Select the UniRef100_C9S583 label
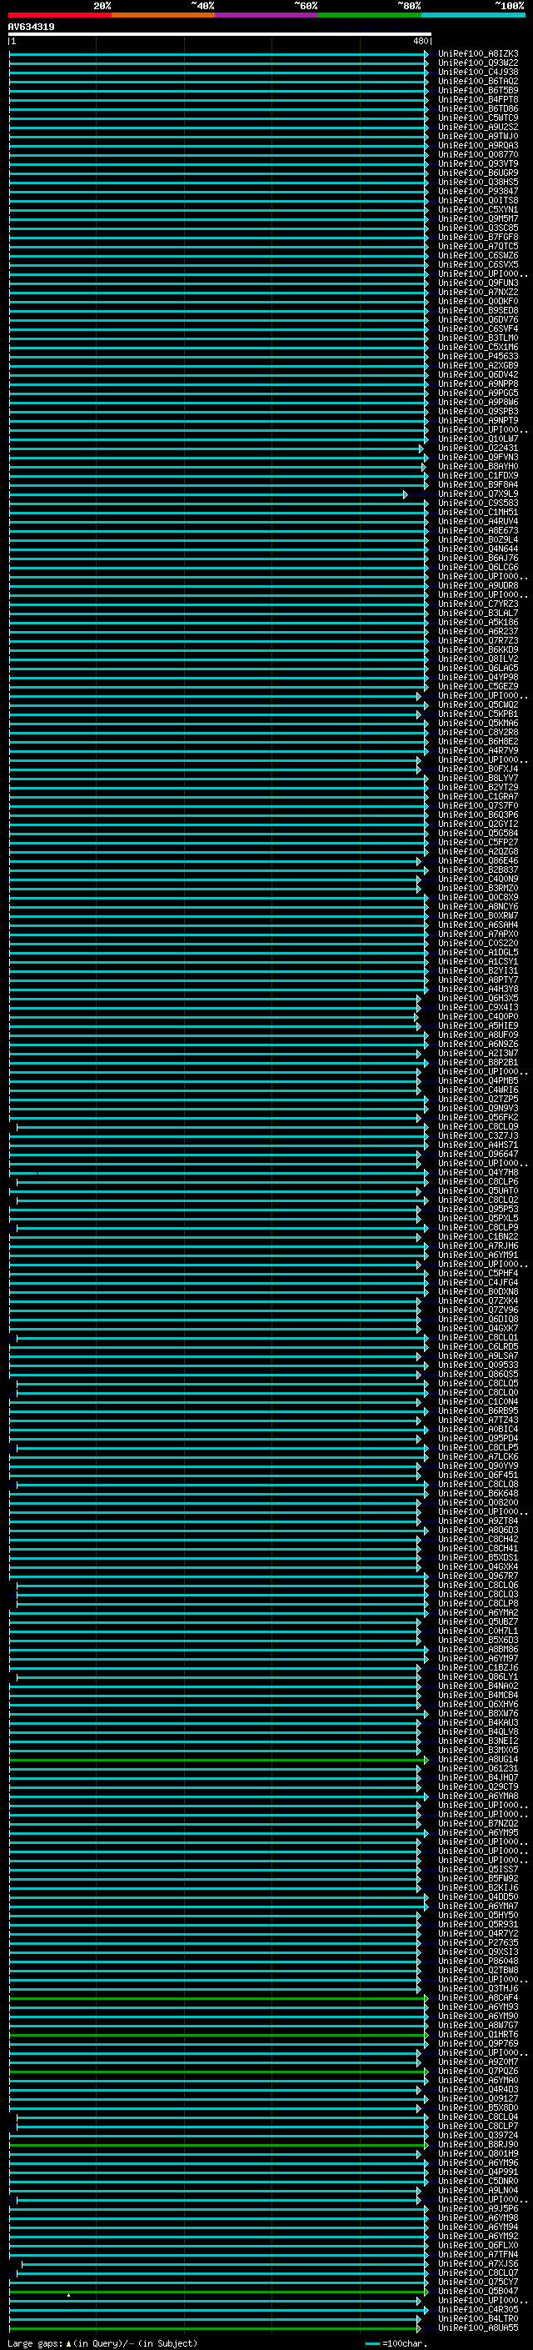The width and height of the screenshot is (533, 2350). pos(478,503)
